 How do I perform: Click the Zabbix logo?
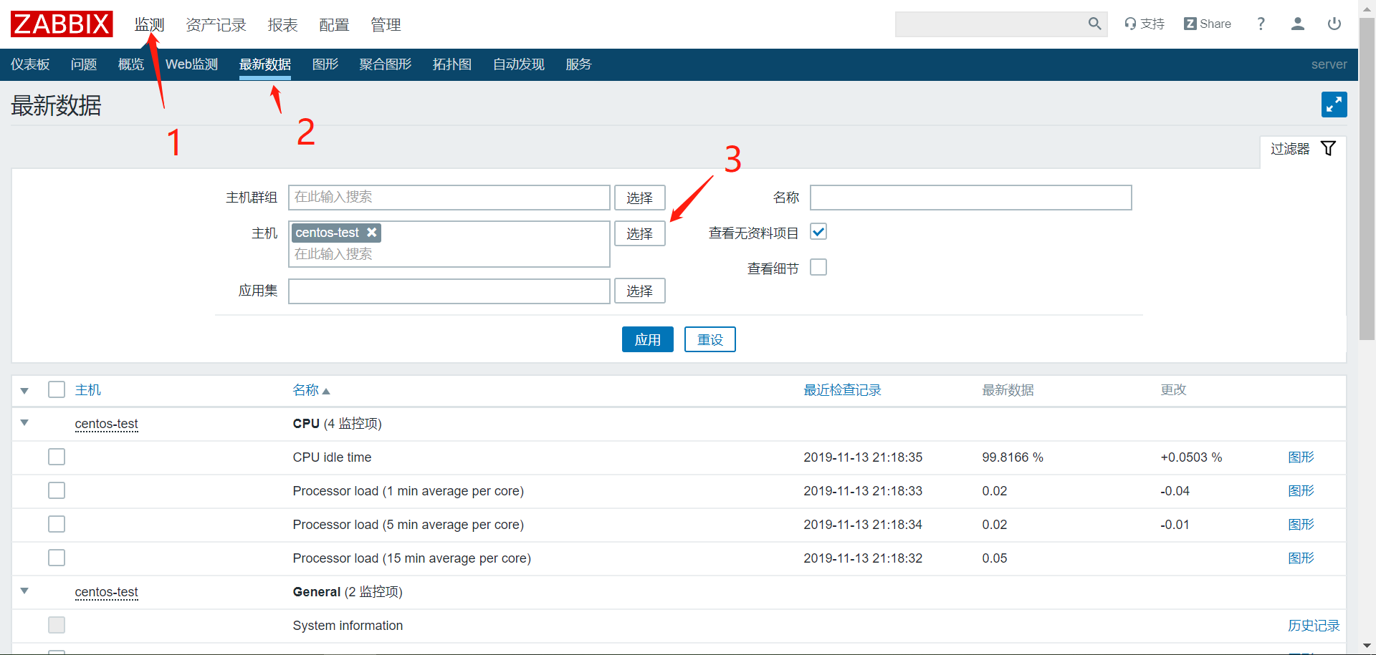[62, 24]
